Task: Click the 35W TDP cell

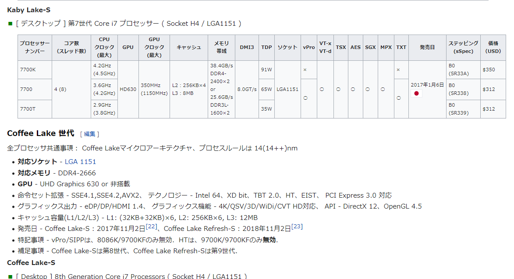Action: [266, 109]
